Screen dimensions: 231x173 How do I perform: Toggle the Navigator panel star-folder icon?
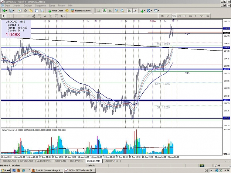point(31,11)
